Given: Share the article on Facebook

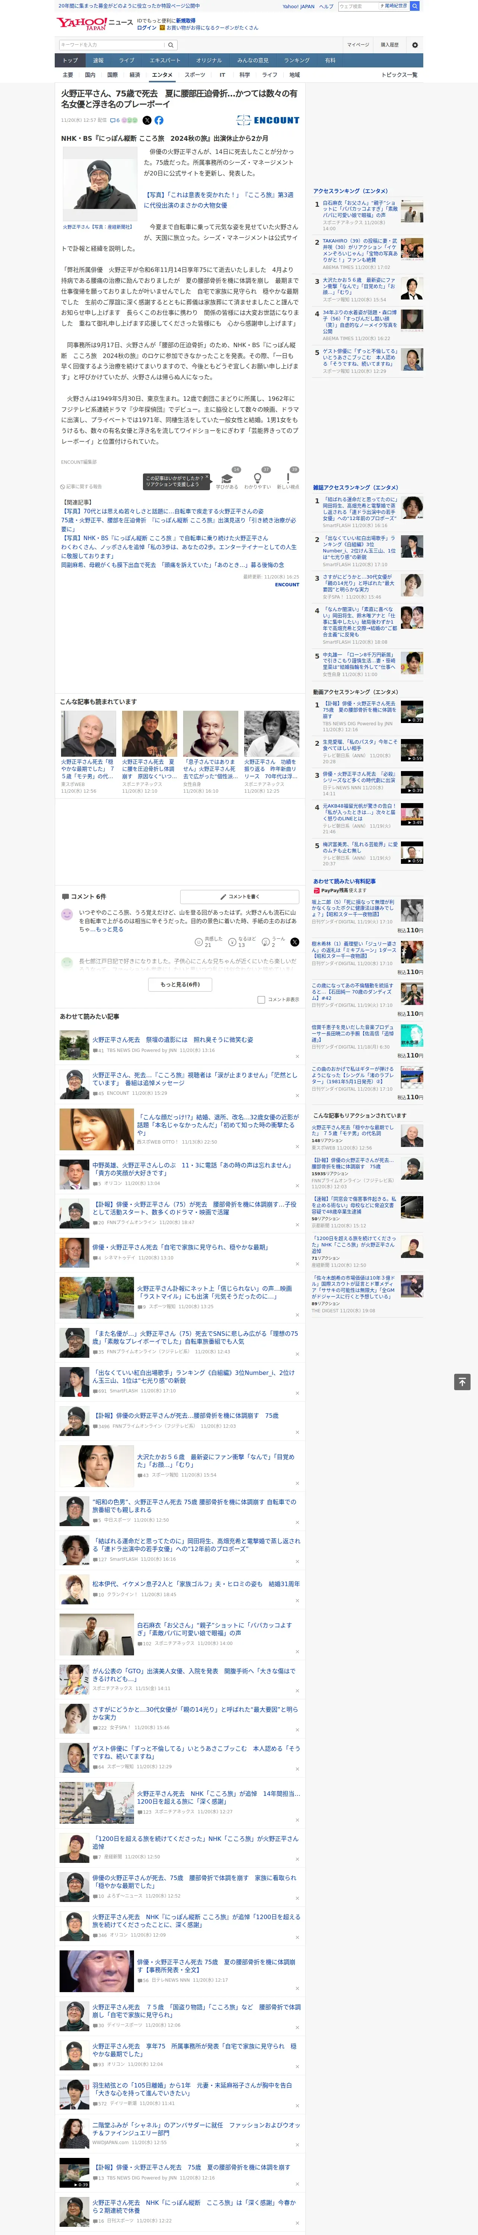Looking at the screenshot, I should coord(159,121).
